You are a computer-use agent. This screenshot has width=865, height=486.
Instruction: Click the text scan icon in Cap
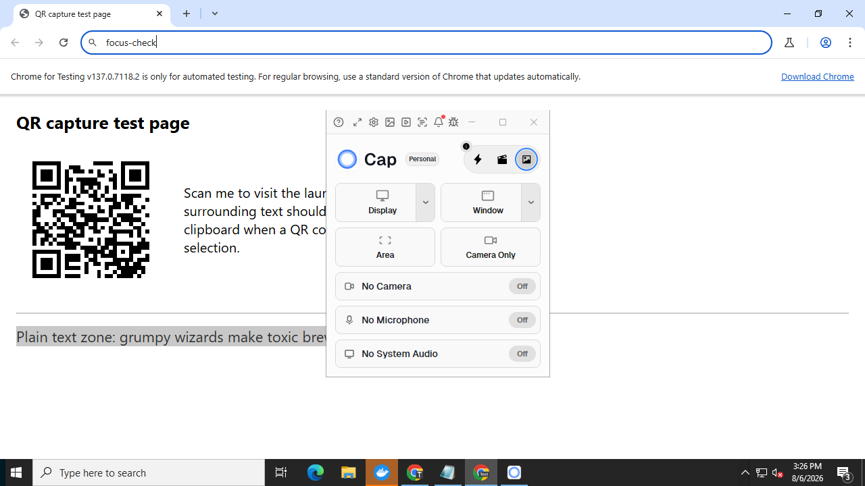(x=422, y=122)
